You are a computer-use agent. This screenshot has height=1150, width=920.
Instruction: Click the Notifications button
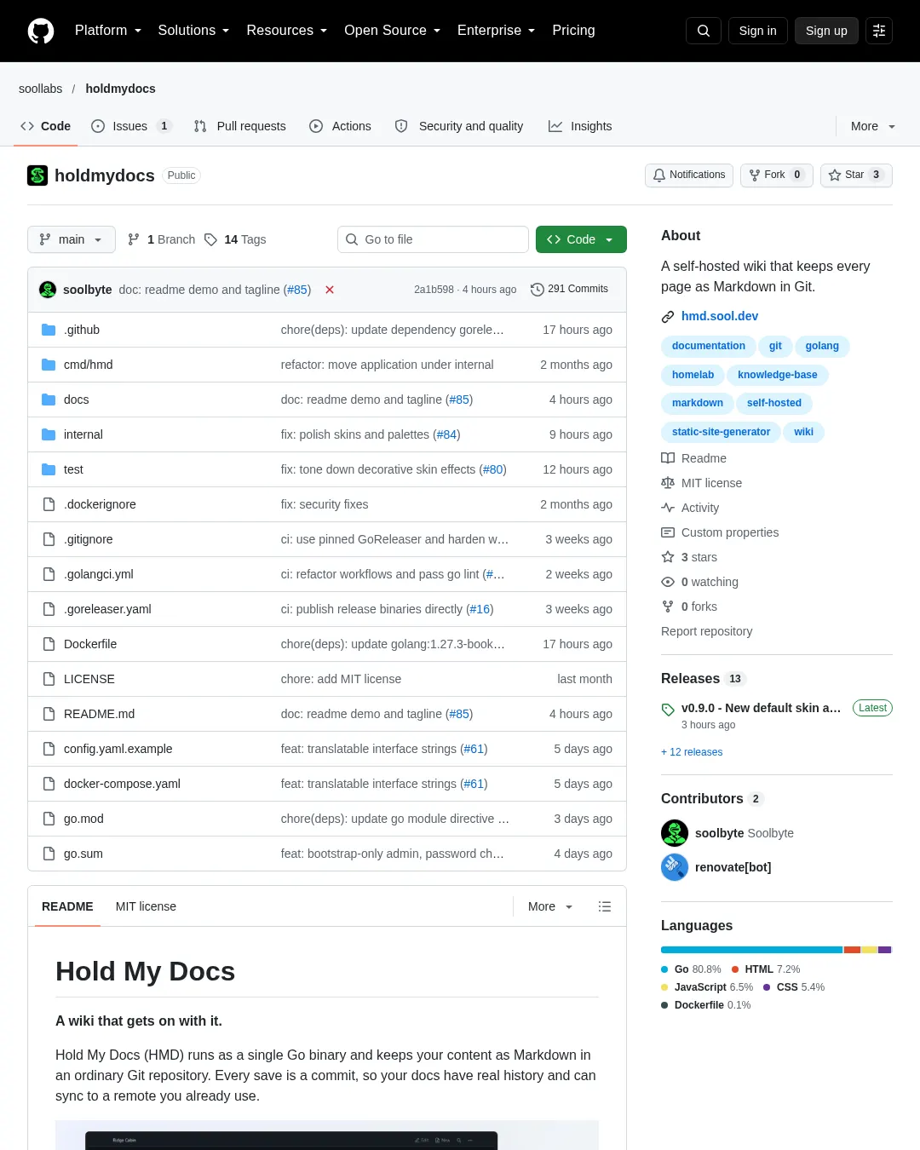click(x=689, y=175)
